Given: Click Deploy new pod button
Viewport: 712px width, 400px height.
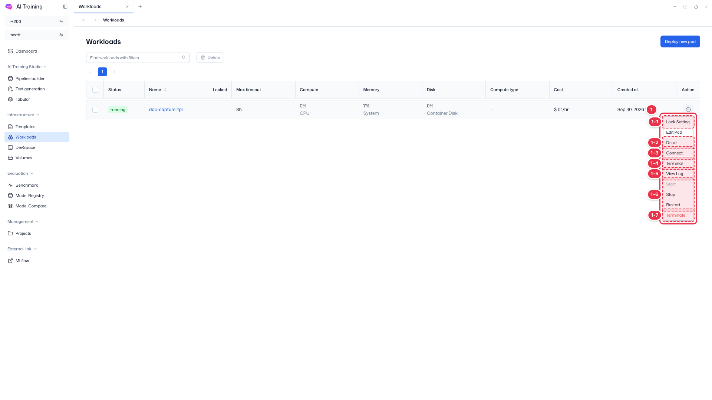Looking at the screenshot, I should coord(680,41).
